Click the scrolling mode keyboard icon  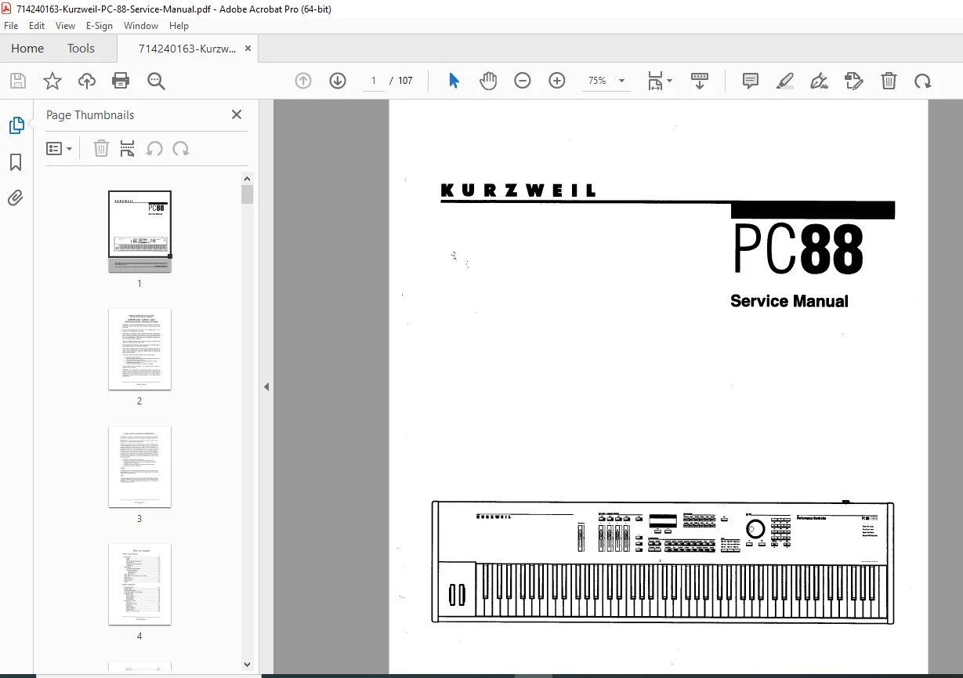click(700, 81)
